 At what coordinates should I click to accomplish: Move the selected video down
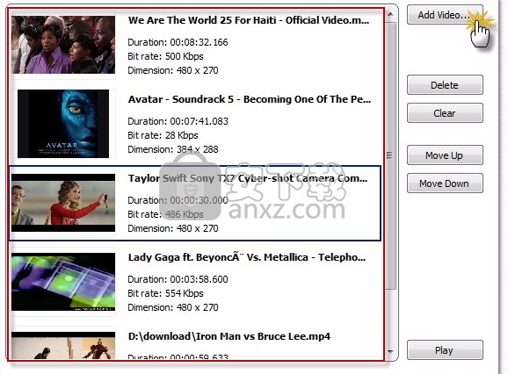(445, 183)
